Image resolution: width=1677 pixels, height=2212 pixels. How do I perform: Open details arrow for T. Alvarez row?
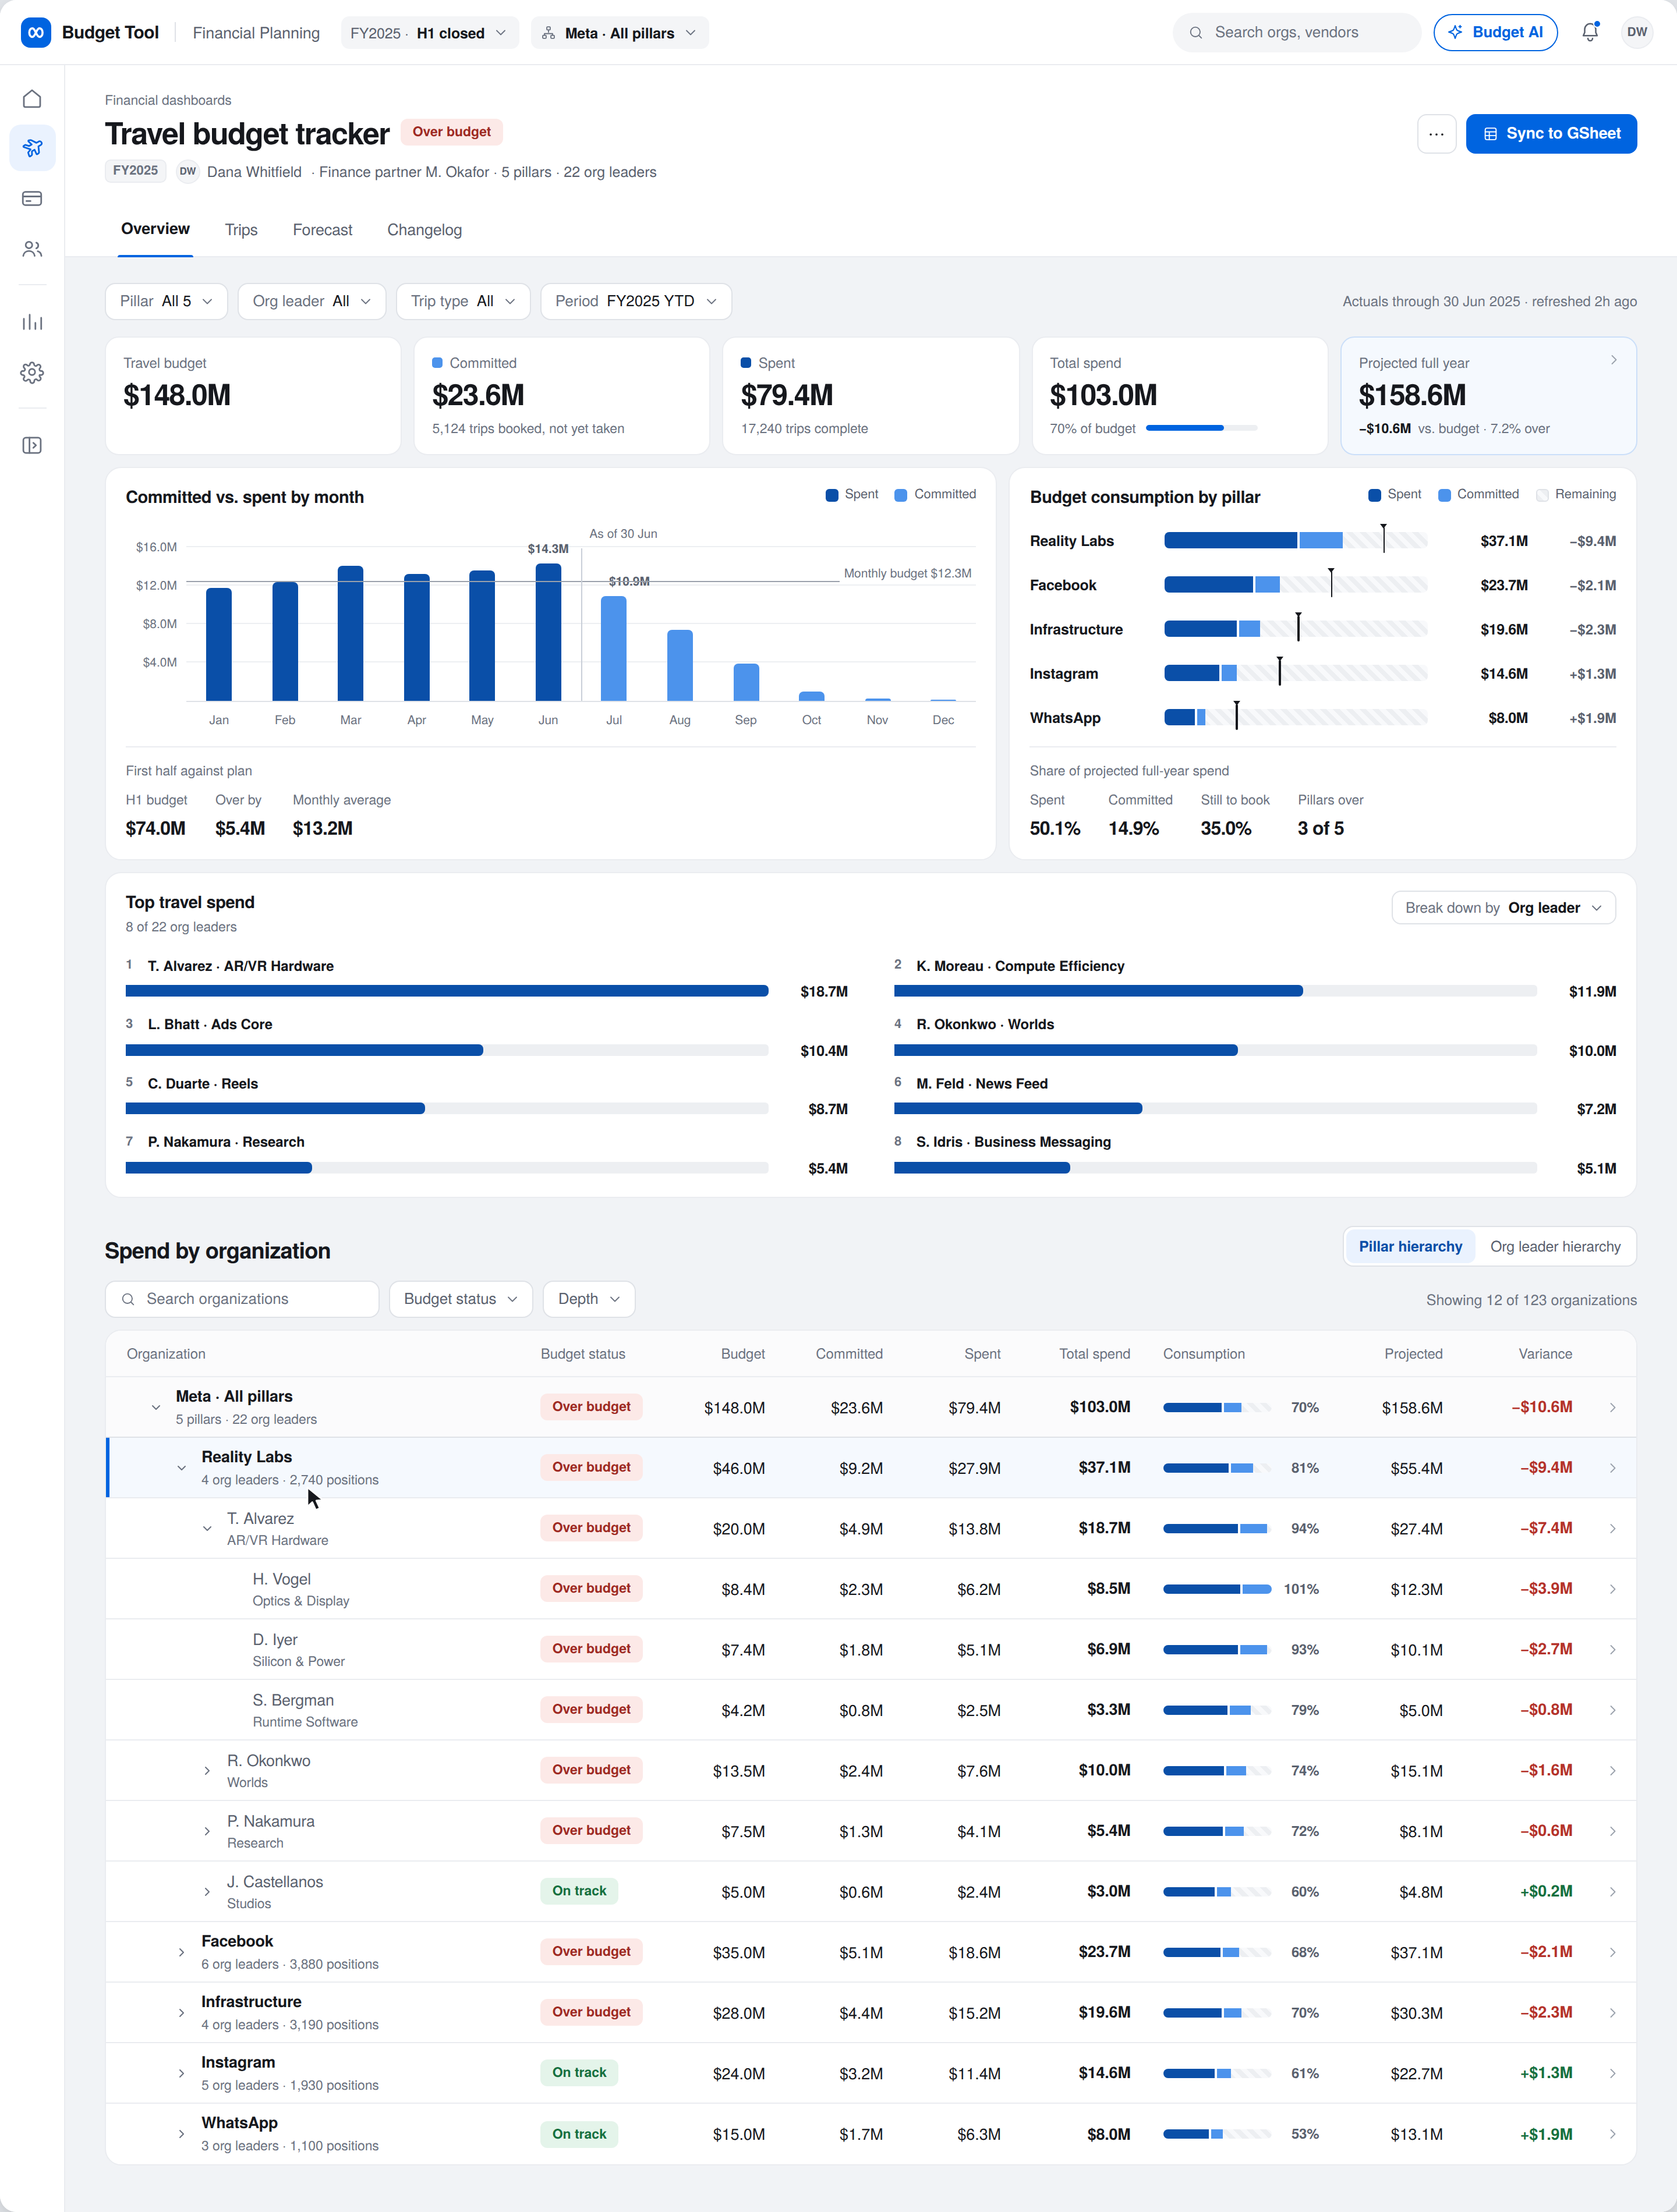pyautogui.click(x=1612, y=1528)
